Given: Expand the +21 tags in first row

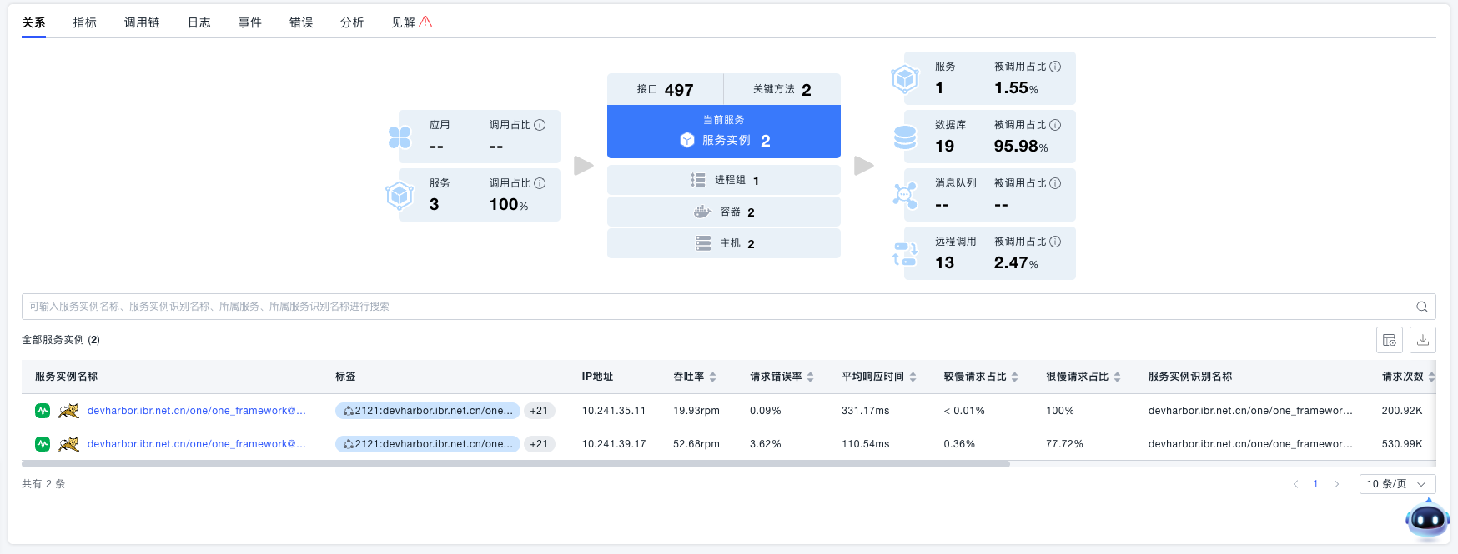Looking at the screenshot, I should (x=539, y=411).
